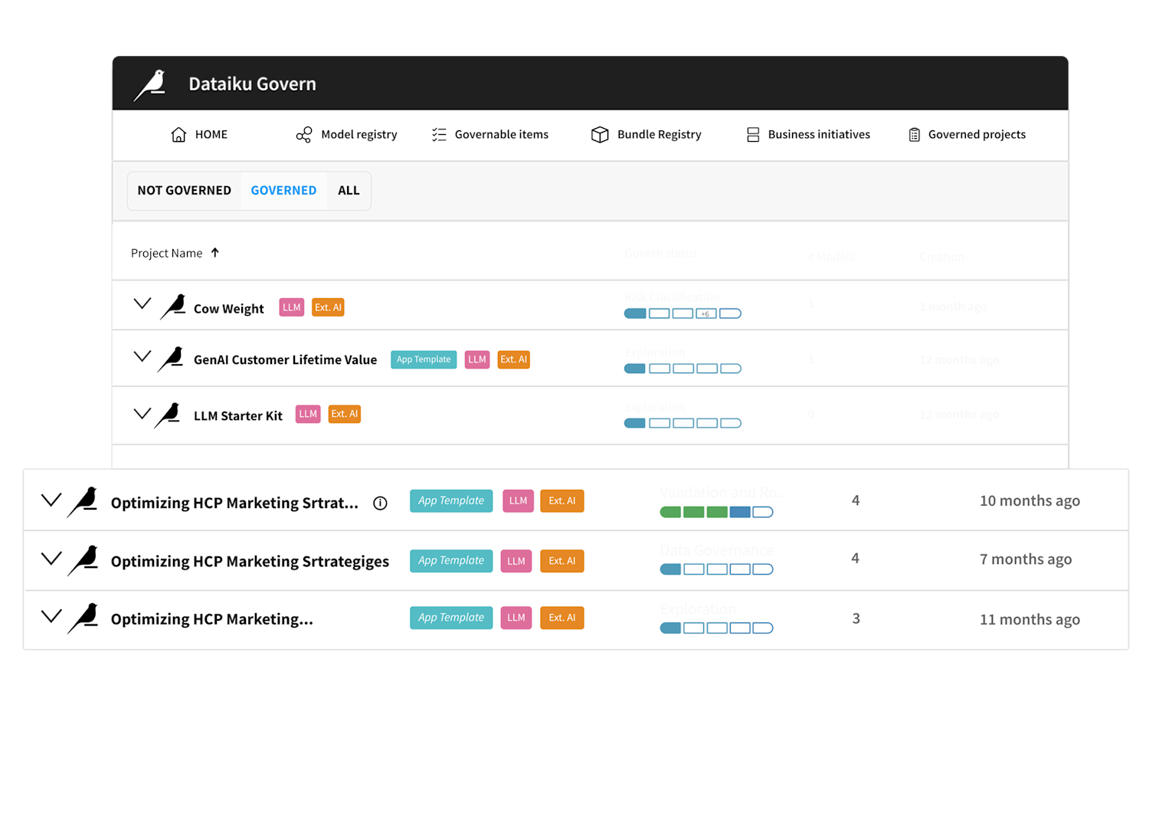Viewport: 1149px width, 830px height.
Task: Open Model registry navigation item
Action: tap(346, 135)
